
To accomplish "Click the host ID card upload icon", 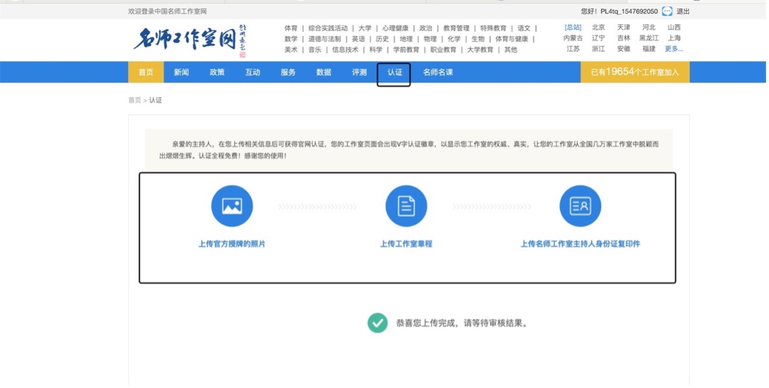I will 580,206.
